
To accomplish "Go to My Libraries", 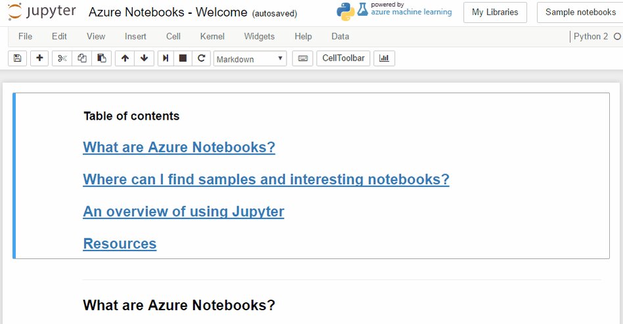I will click(x=495, y=12).
